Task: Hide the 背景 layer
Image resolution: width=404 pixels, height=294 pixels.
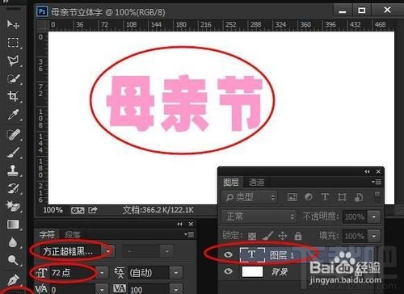Action: click(x=229, y=271)
